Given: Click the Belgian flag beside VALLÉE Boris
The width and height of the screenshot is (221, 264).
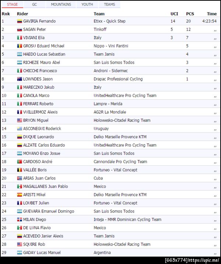Looking at the screenshot, I should (x=20, y=170).
